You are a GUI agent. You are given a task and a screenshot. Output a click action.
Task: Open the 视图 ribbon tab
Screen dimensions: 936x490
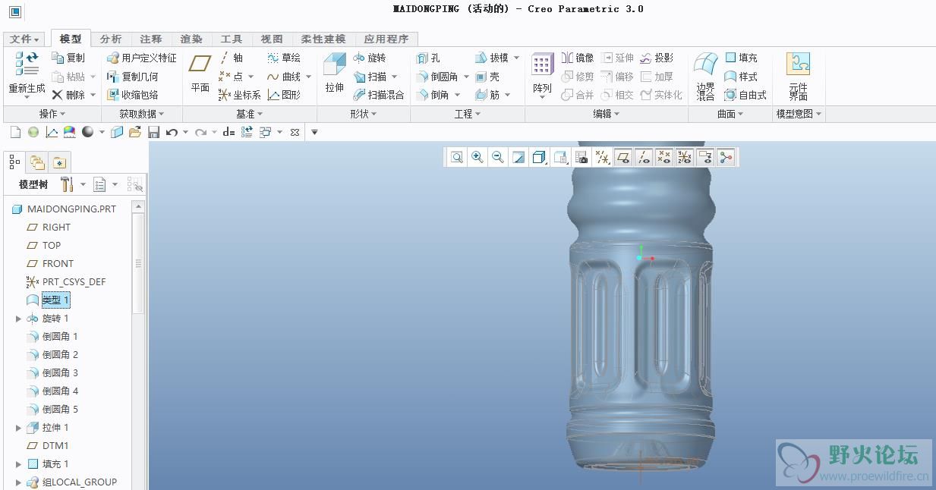click(272, 39)
